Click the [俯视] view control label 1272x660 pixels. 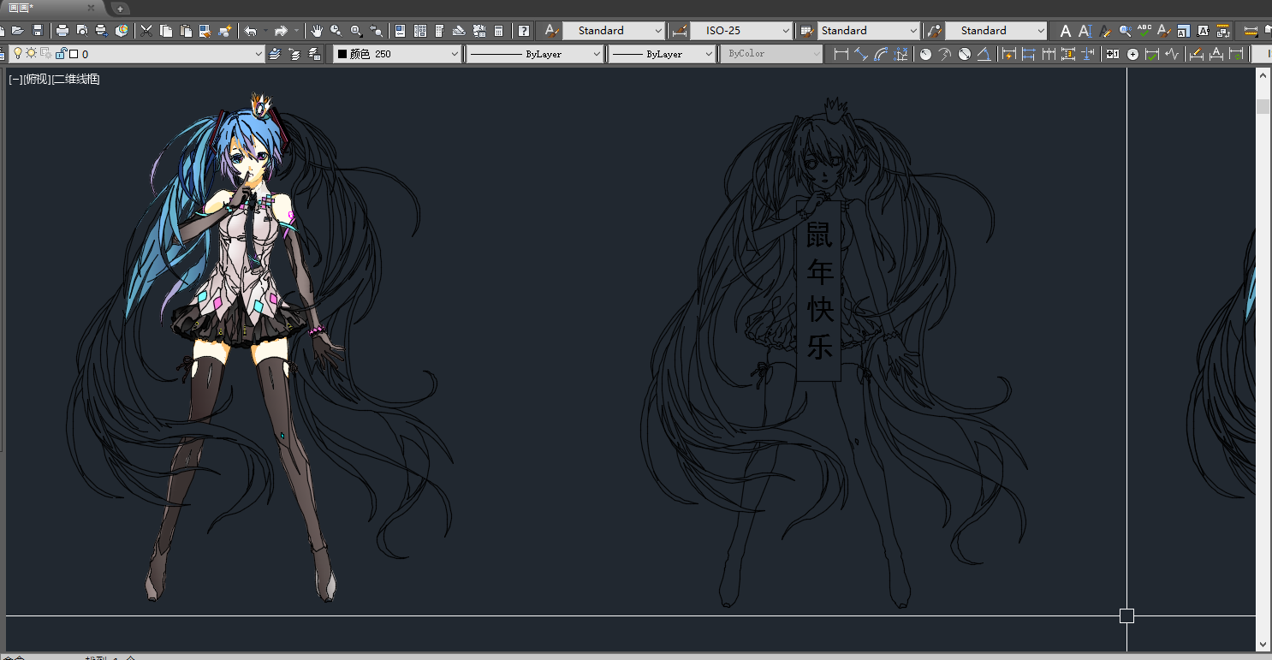38,80
